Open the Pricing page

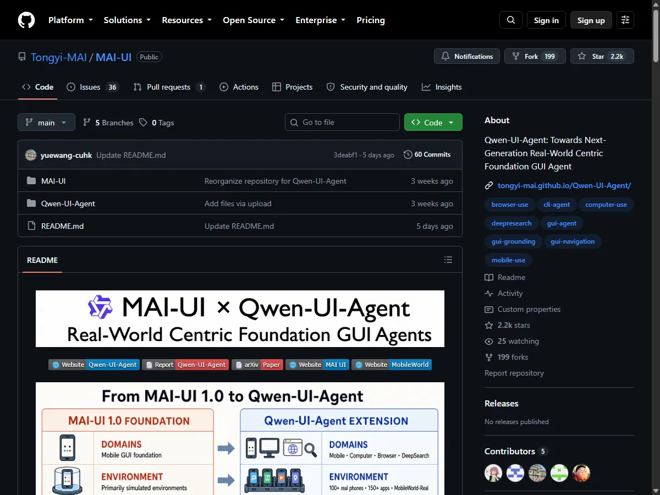371,20
